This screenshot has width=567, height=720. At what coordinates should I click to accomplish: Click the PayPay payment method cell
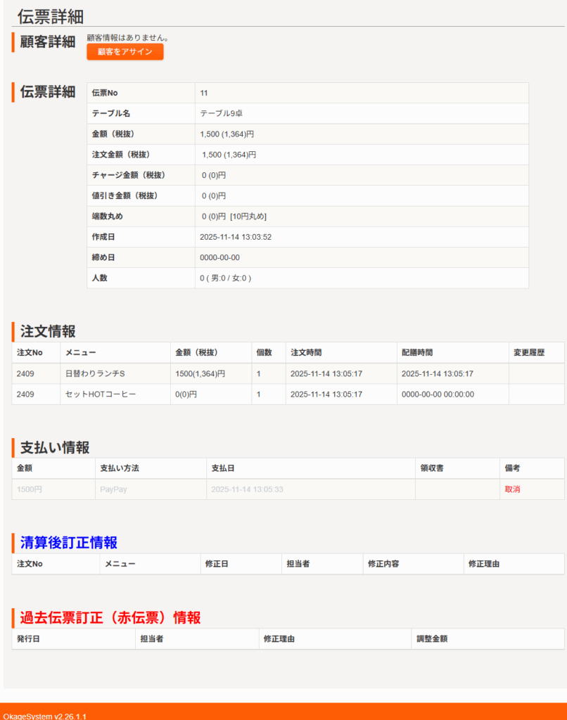tap(113, 489)
